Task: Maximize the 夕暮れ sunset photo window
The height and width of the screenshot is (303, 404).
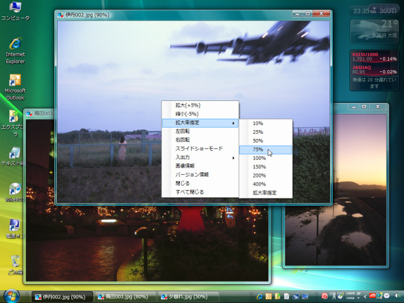Action: pyautogui.click(x=364, y=107)
